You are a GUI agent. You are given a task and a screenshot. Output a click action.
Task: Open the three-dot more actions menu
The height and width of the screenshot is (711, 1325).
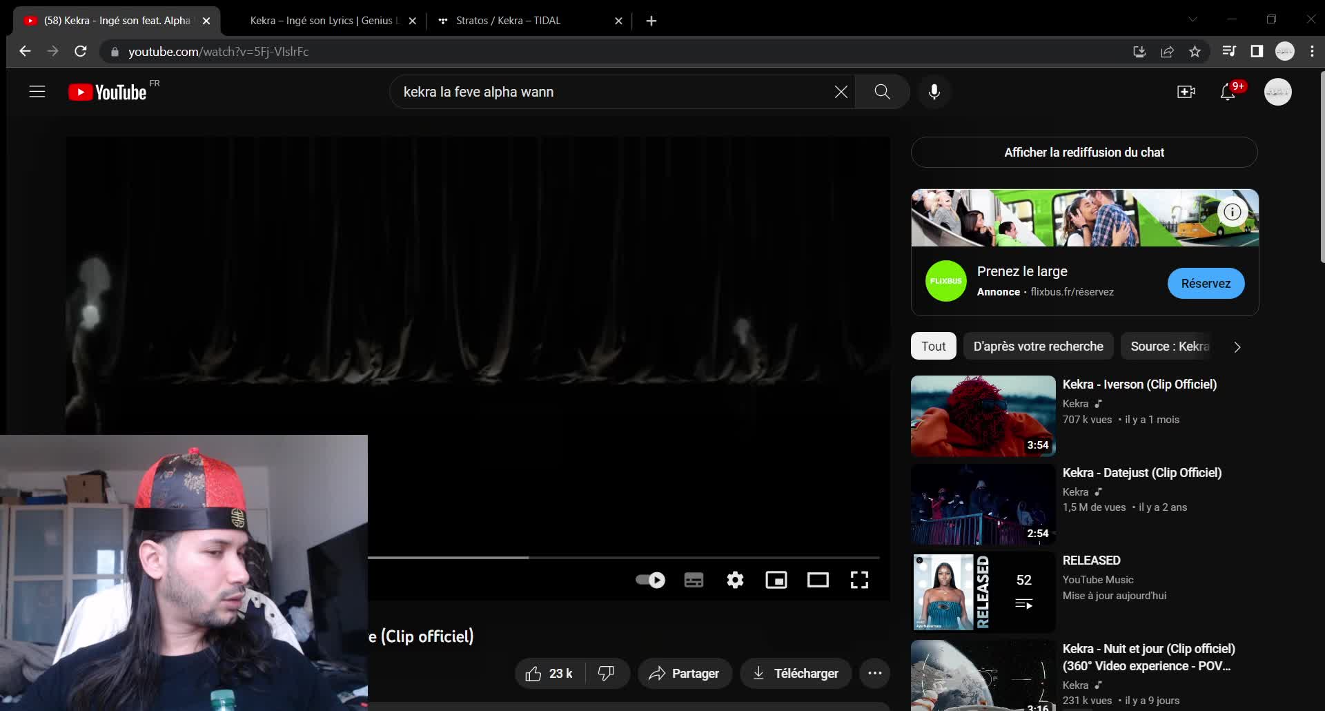(875, 673)
